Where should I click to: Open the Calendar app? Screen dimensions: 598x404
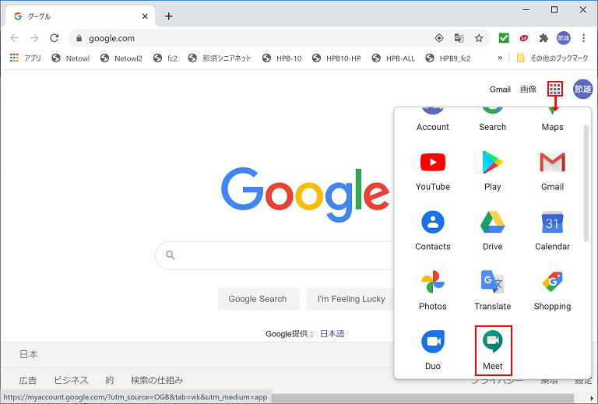(x=552, y=231)
